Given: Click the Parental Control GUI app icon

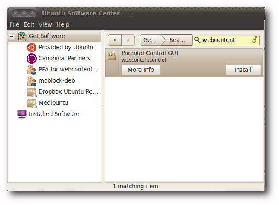Looking at the screenshot, I should 112,55.
